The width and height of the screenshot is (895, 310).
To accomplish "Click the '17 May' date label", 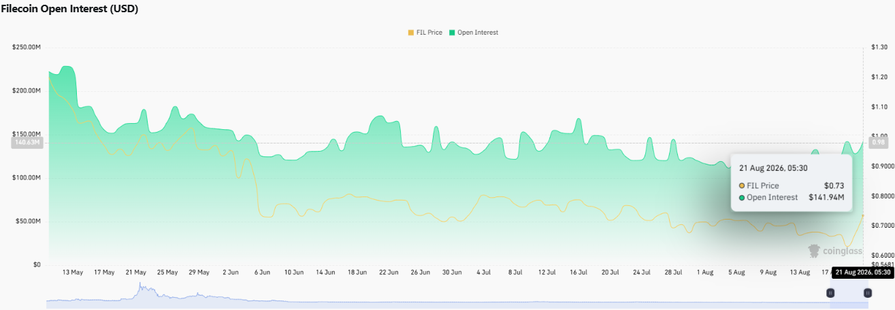I will pos(104,272).
